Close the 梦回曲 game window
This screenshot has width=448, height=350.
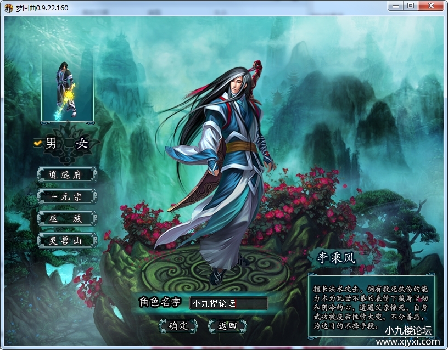click(x=430, y=5)
